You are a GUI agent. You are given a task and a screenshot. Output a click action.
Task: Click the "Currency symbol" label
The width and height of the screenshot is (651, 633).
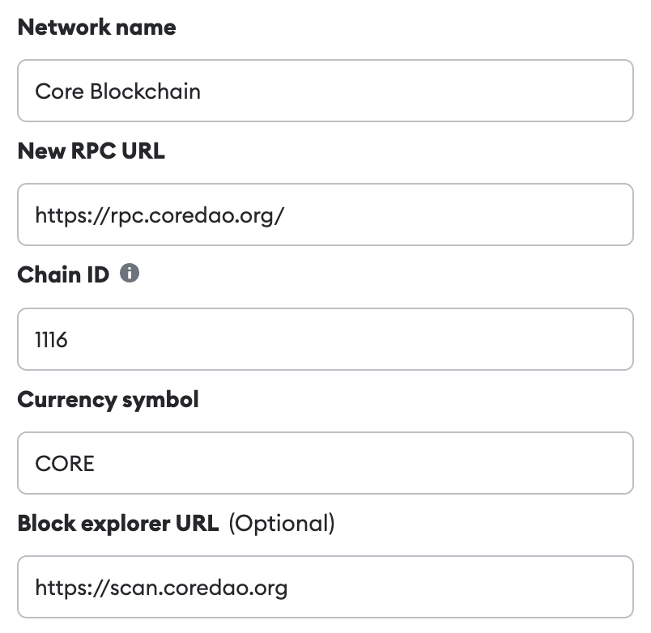coord(108,399)
